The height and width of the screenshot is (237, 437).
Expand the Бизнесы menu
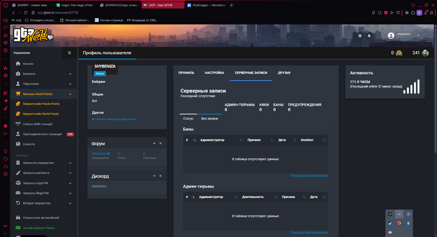tap(44, 74)
